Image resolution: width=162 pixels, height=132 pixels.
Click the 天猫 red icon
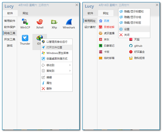(131, 39)
